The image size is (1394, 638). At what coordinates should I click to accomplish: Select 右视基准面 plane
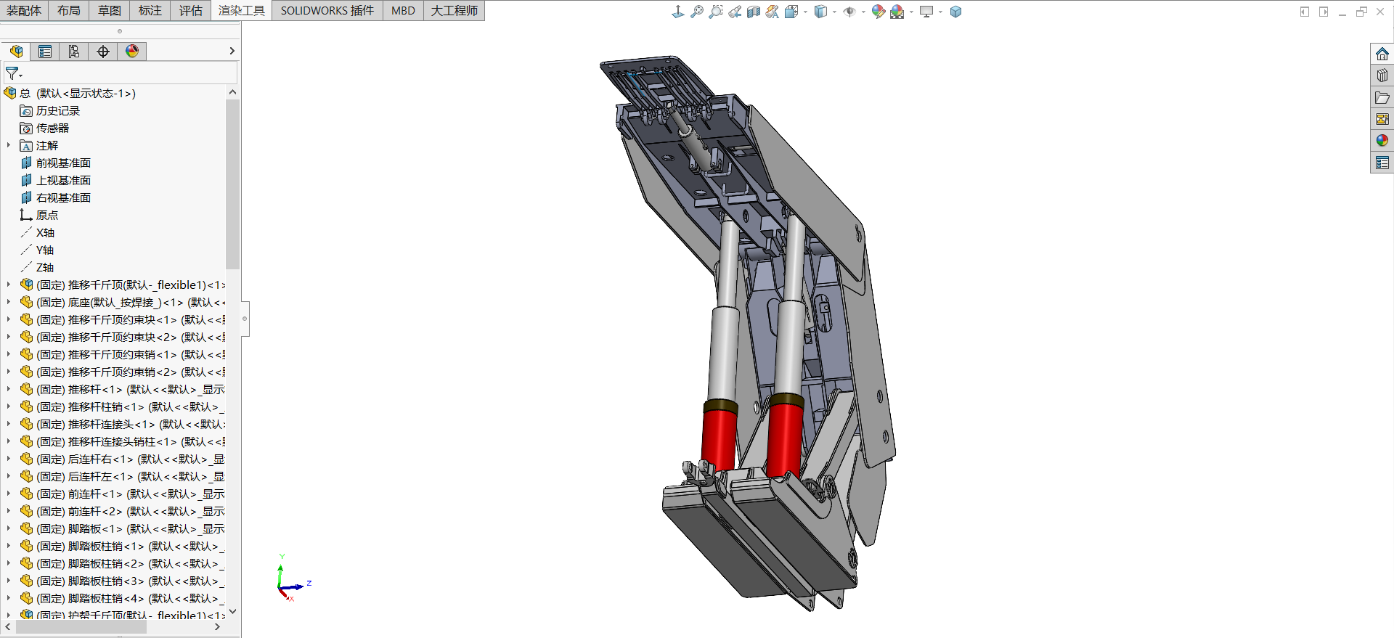[56, 197]
